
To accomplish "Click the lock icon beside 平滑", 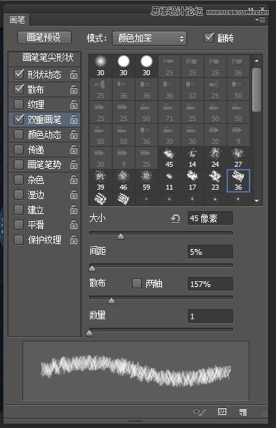I will (74, 225).
